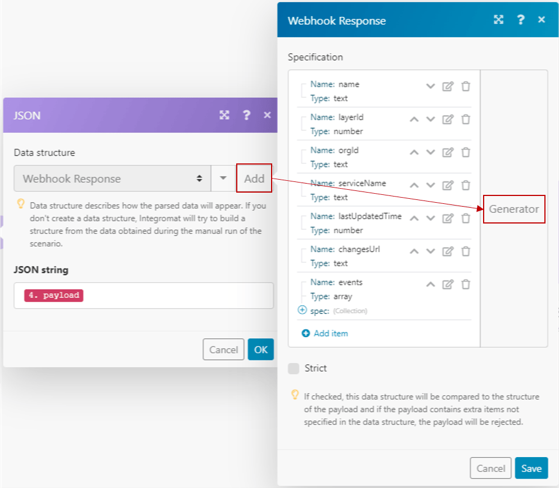The width and height of the screenshot is (559, 488).
Task: Edit the 'events' specification item
Action: pyautogui.click(x=448, y=284)
